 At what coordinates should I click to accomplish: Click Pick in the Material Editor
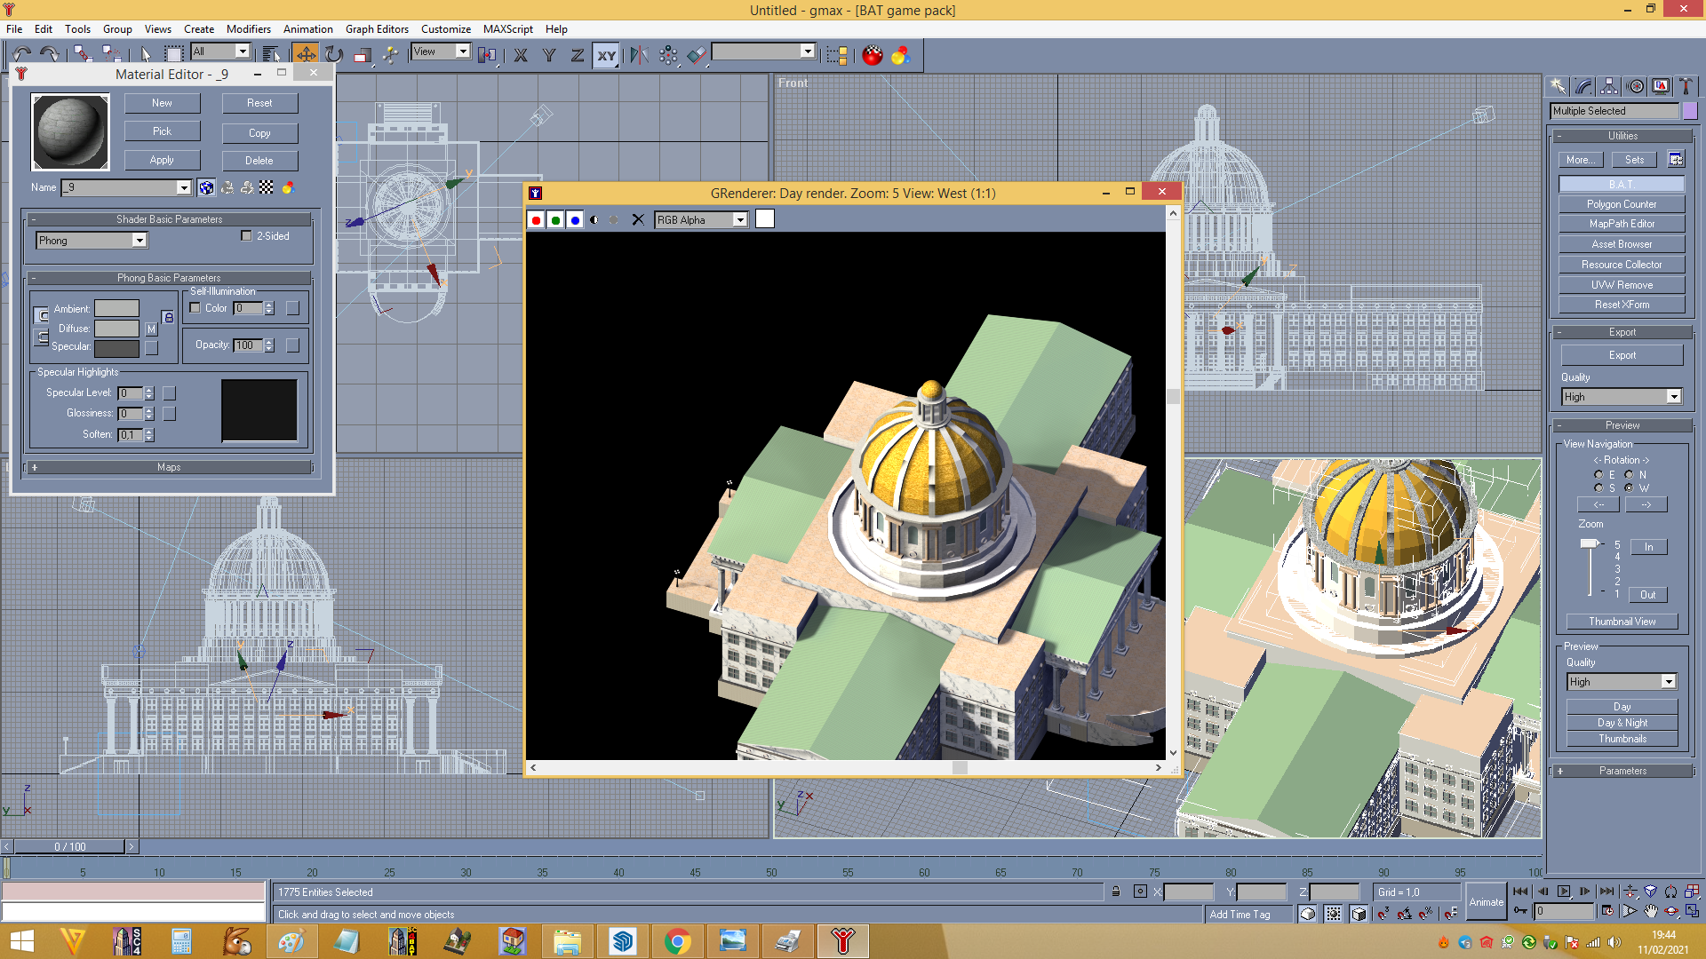pos(162,131)
